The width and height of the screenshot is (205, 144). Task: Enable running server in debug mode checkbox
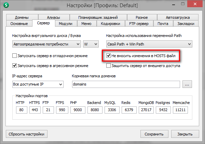(15, 55)
